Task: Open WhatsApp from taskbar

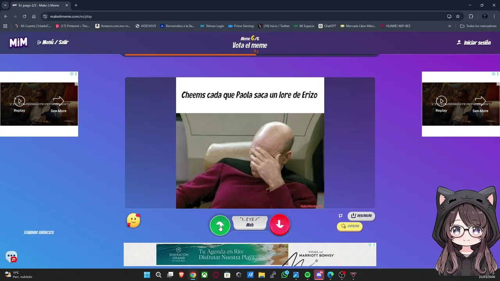Action: pyautogui.click(x=284, y=275)
